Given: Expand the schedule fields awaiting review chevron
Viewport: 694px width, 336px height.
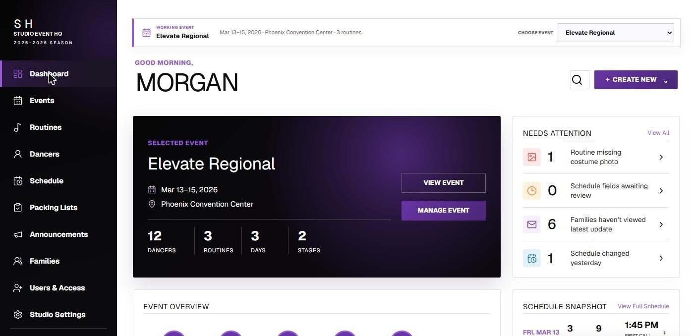Looking at the screenshot, I should [x=661, y=191].
